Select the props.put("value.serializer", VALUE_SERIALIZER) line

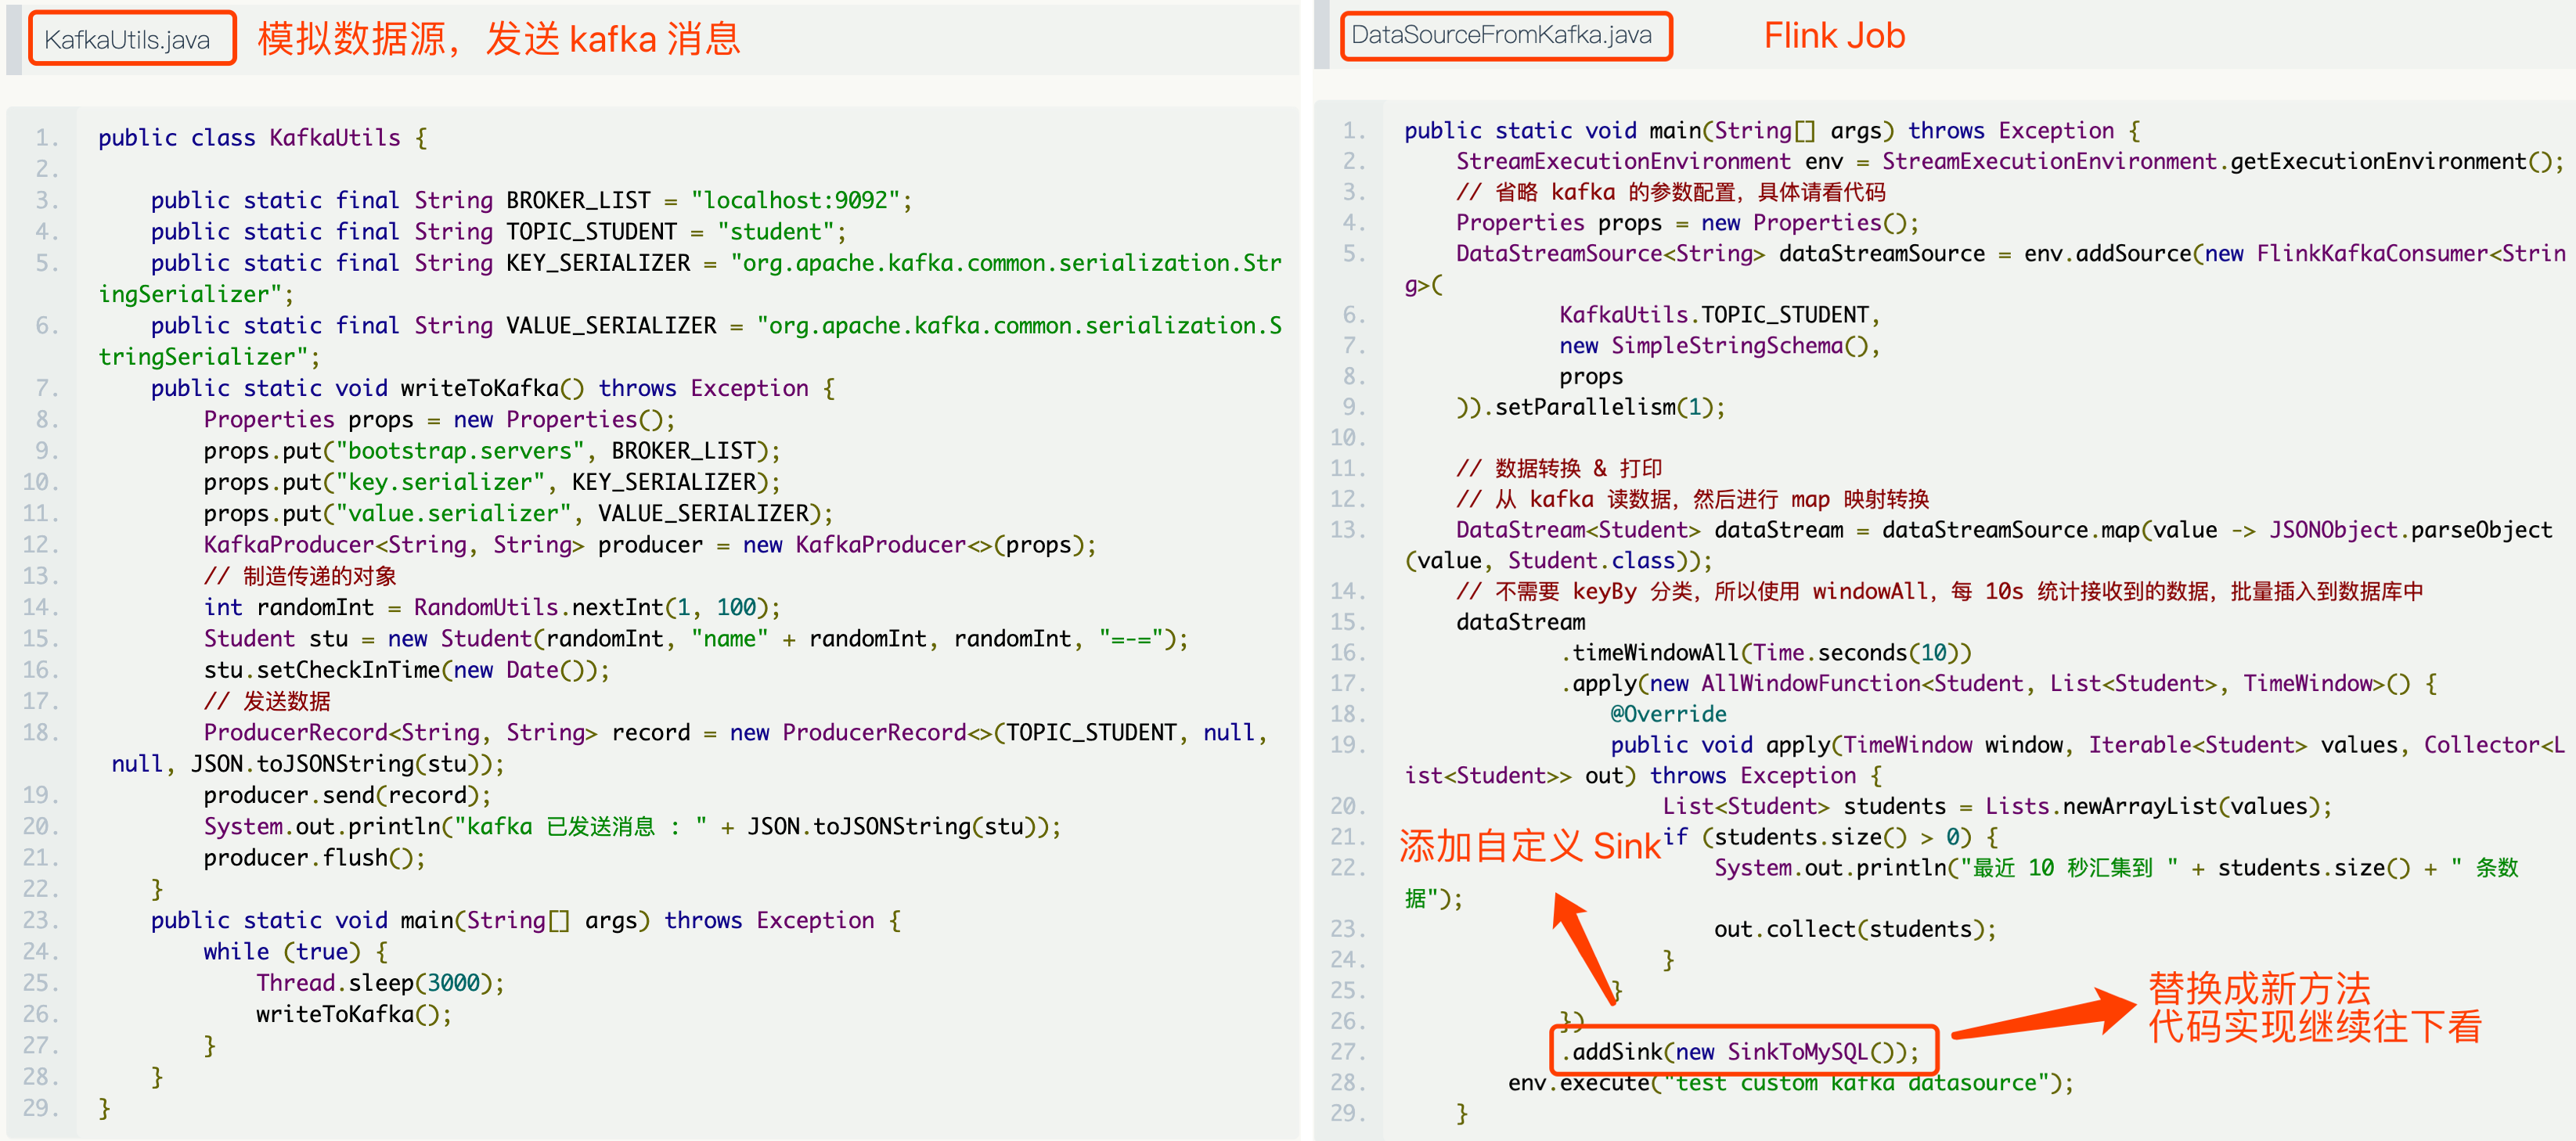point(518,513)
